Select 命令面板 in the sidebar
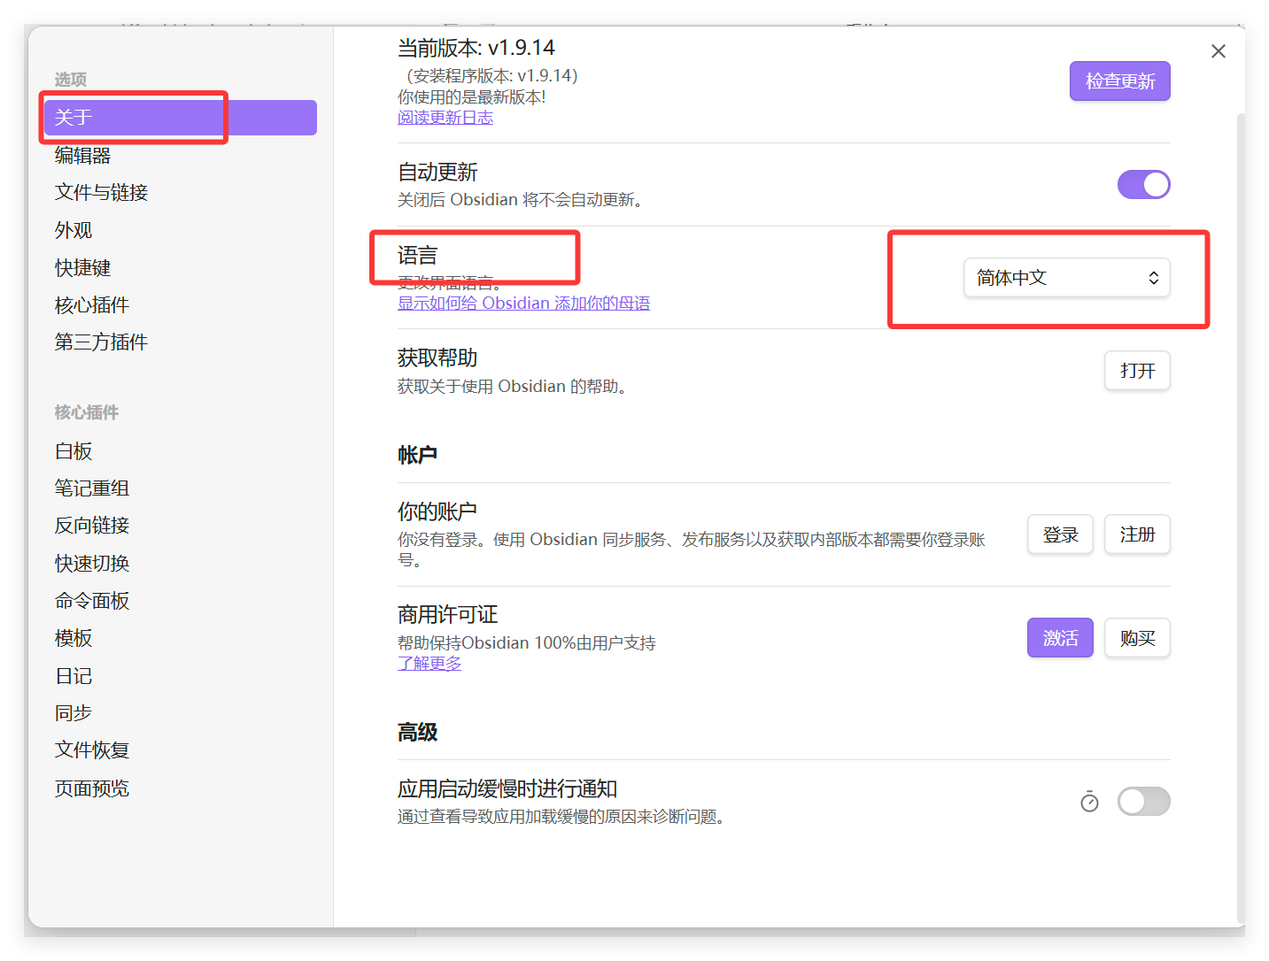 (180, 601)
